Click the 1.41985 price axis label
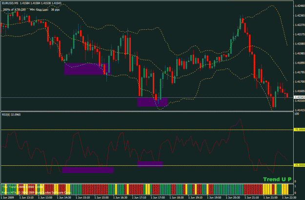 point(300,53)
